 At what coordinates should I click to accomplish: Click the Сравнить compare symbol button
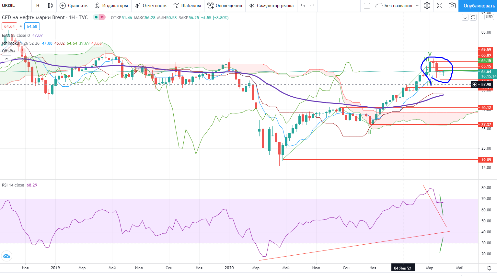74,5
